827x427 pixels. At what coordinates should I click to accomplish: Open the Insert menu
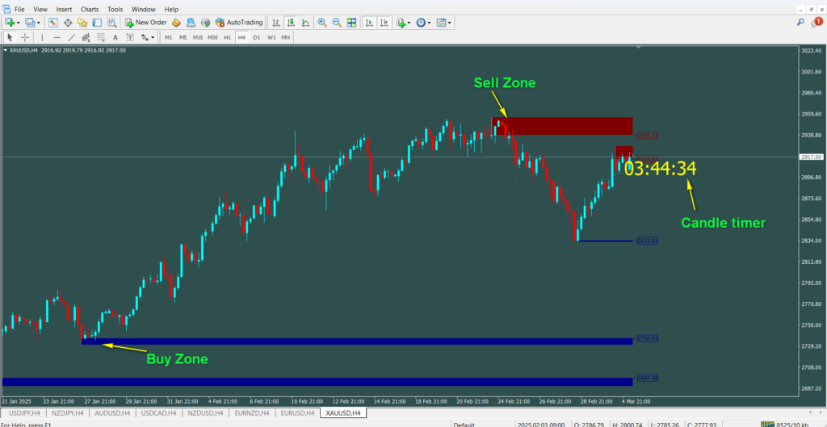64,10
